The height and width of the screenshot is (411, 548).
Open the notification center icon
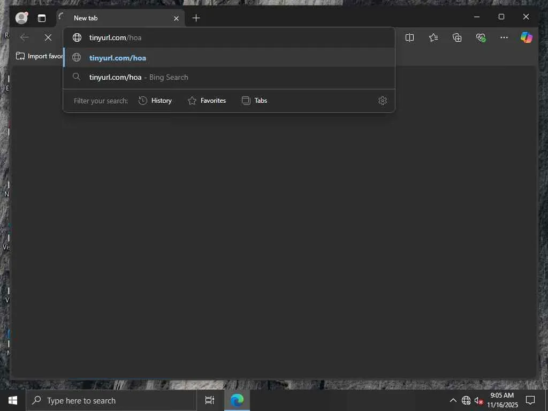point(530,400)
